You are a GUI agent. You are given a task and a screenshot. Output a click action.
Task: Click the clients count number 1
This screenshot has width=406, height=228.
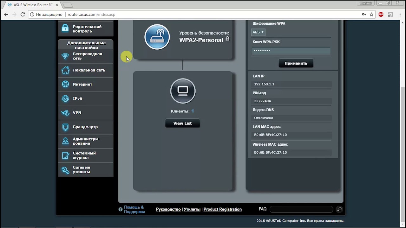coord(193,111)
